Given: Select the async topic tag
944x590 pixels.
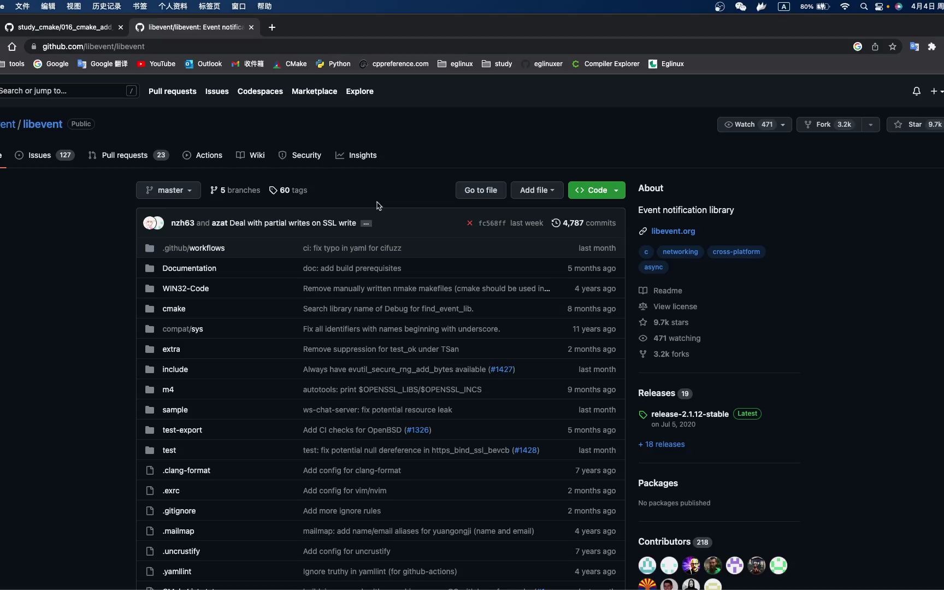Looking at the screenshot, I should 653,267.
